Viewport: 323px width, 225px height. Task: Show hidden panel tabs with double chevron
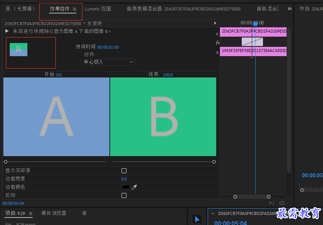(289, 9)
